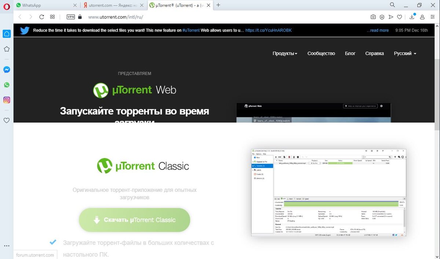Image resolution: width=440 pixels, height=259 pixels.
Task: Close the µTorrent tab
Action: pos(209,5)
